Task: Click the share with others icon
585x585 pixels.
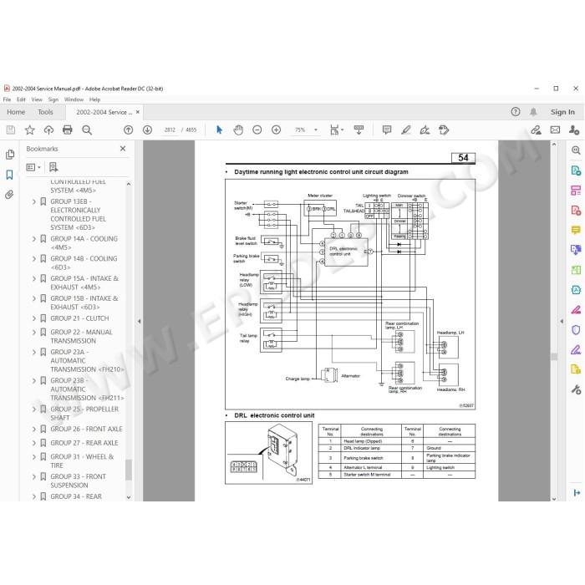Action: (x=574, y=130)
